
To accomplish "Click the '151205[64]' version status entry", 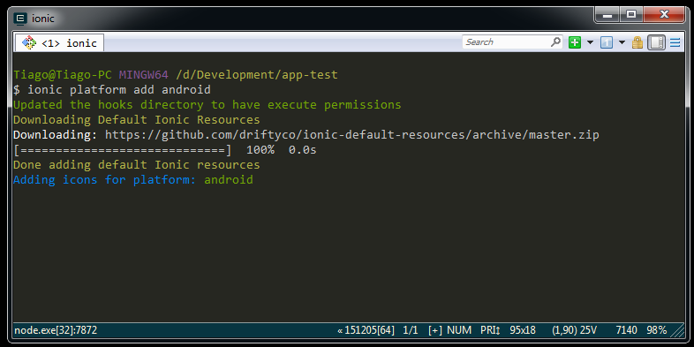I will click(x=366, y=330).
